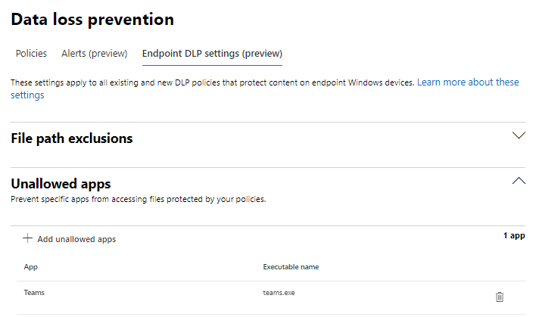
Task: Click empty space in the Teams row
Action: tap(151, 297)
